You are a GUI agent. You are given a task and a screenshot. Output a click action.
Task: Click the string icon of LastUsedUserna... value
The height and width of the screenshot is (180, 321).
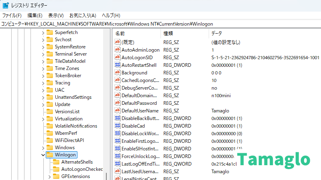click(117, 171)
